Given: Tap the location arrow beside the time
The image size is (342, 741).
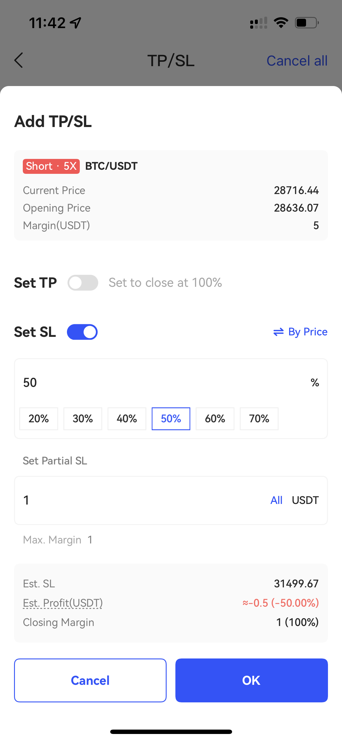Looking at the screenshot, I should point(76,23).
